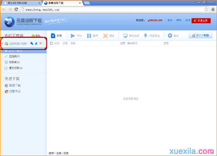Viewport: 217px width, 156px height.
Task: Toggle the select-all checkbox in list header
Action: (51, 43)
